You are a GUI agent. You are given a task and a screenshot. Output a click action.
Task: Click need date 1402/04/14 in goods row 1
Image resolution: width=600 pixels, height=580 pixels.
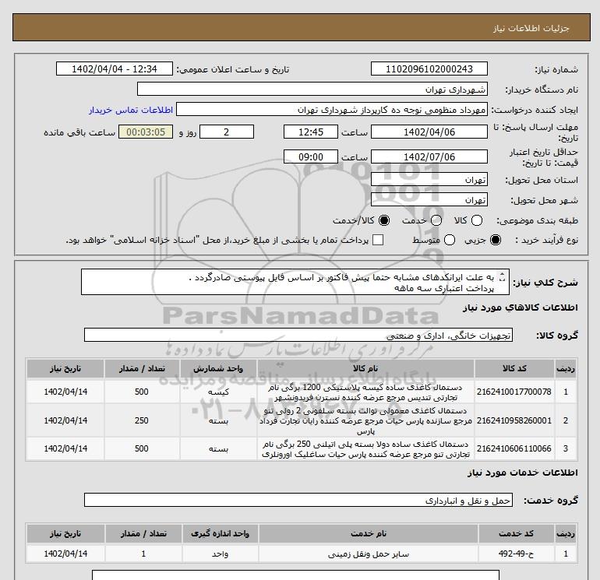tap(65, 392)
